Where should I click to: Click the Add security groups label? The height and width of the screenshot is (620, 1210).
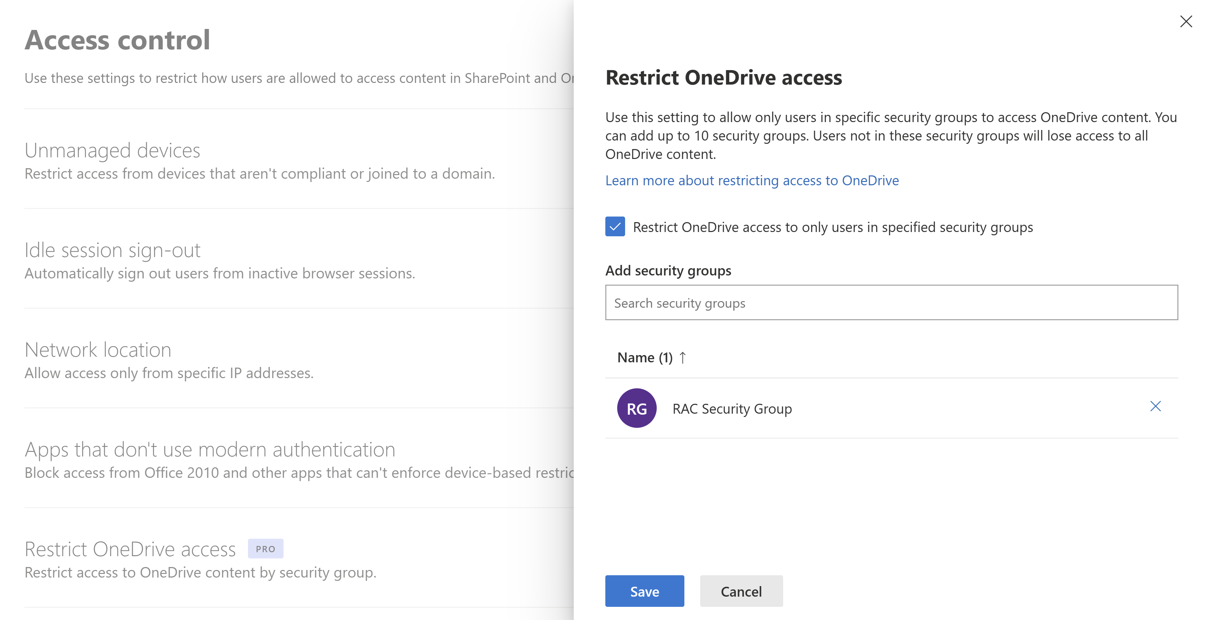668,271
